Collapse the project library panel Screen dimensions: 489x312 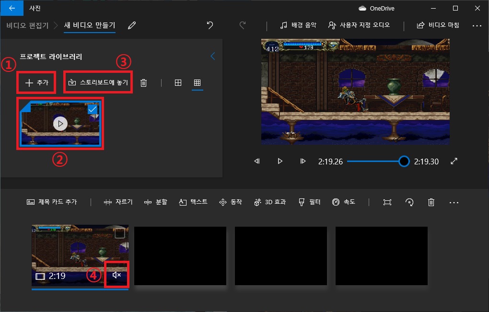point(213,57)
